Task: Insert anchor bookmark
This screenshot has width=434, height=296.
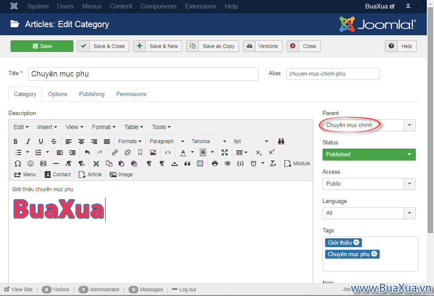Action: [x=140, y=152]
